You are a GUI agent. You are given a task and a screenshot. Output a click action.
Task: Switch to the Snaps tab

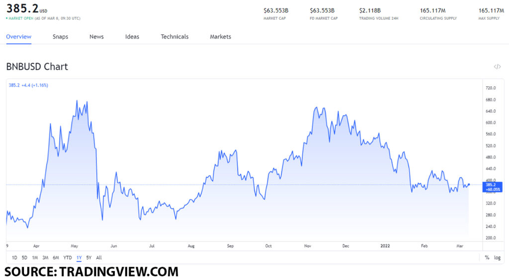click(60, 37)
